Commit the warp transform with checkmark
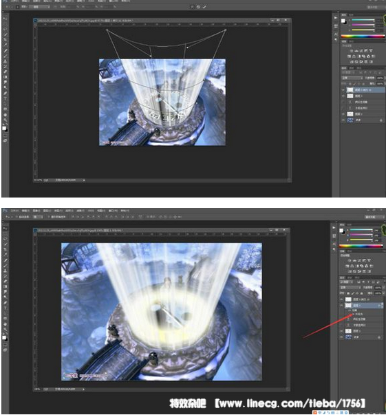 [204, 7]
